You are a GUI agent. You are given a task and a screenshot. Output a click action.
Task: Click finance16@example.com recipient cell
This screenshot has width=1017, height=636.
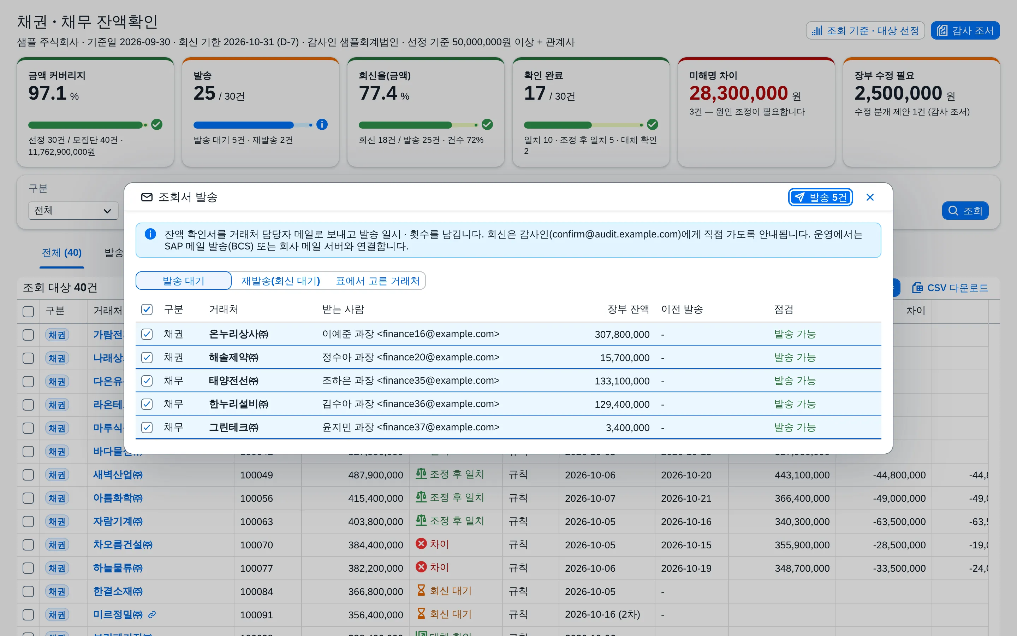click(411, 334)
